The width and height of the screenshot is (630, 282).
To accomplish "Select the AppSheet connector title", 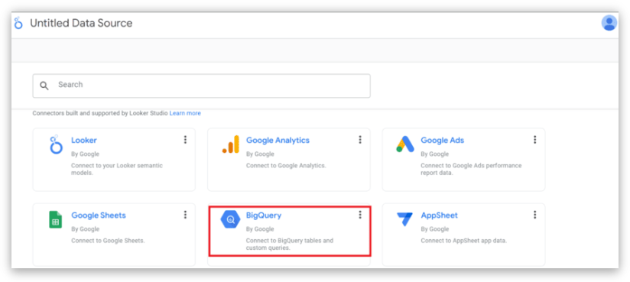I will pyautogui.click(x=439, y=216).
